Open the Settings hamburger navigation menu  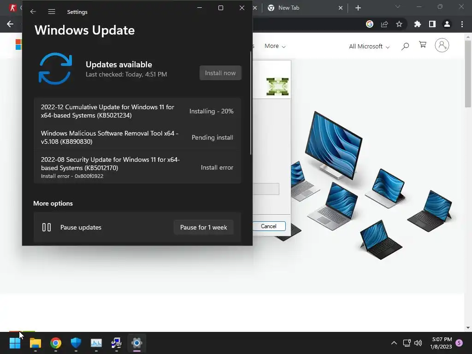pyautogui.click(x=52, y=12)
